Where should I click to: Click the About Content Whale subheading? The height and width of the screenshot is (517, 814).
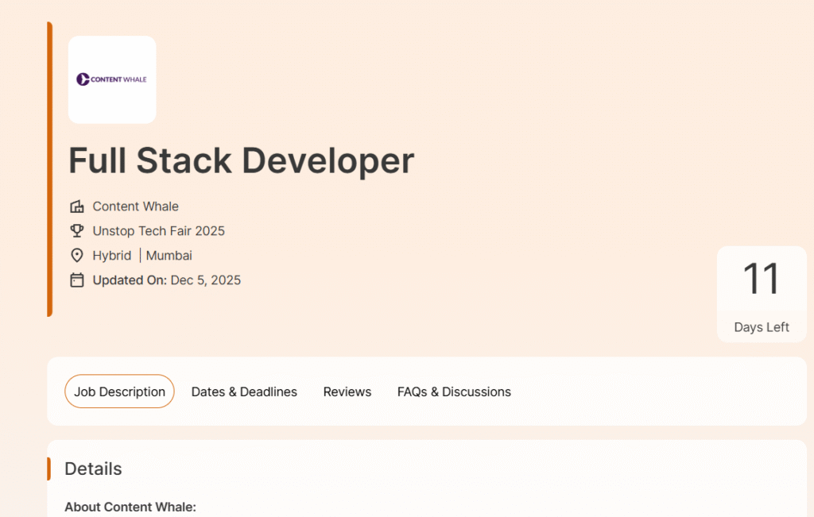(x=130, y=507)
